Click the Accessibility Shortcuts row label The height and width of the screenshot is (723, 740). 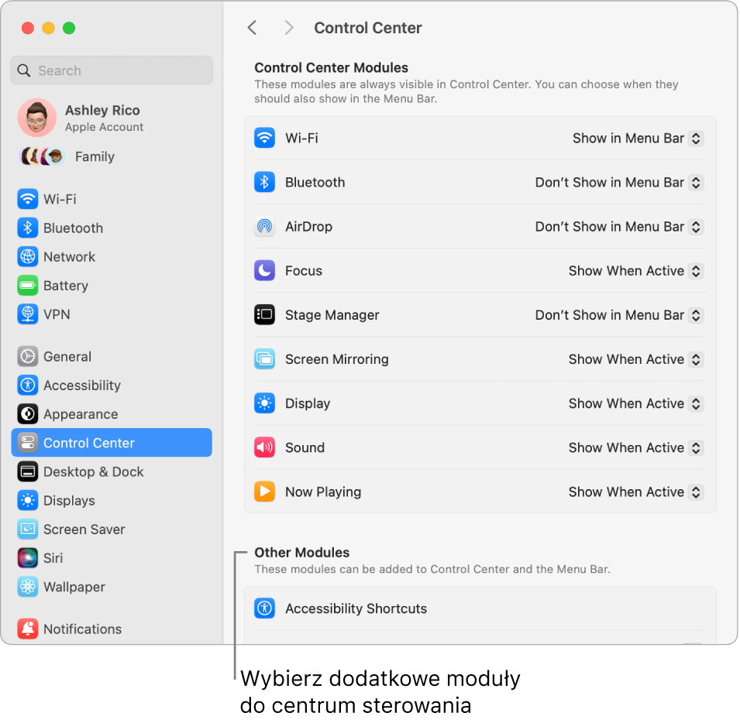(x=356, y=608)
